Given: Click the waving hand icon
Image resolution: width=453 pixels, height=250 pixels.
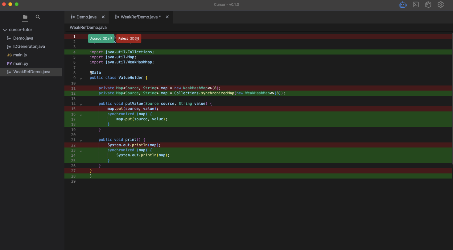Looking at the screenshot, I should click(428, 5).
